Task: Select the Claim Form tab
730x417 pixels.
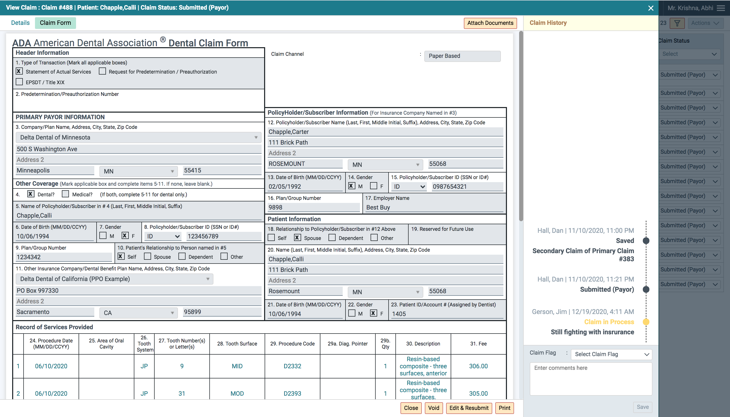Action: (55, 23)
